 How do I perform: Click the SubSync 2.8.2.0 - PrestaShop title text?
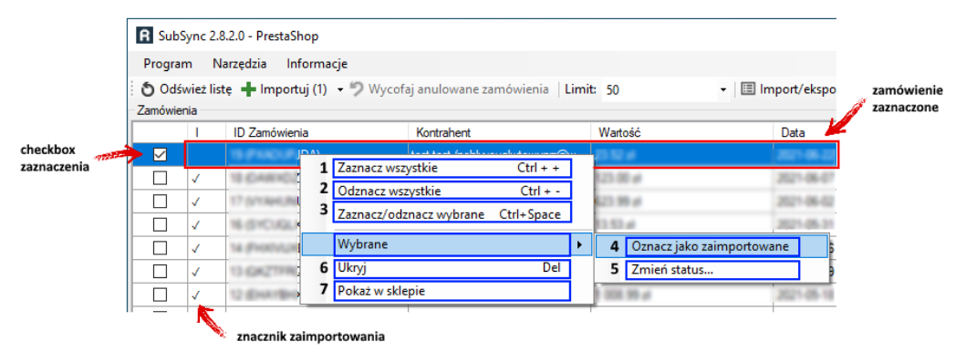(238, 36)
